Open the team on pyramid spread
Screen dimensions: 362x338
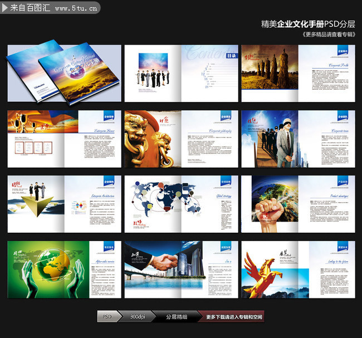pos(64,204)
